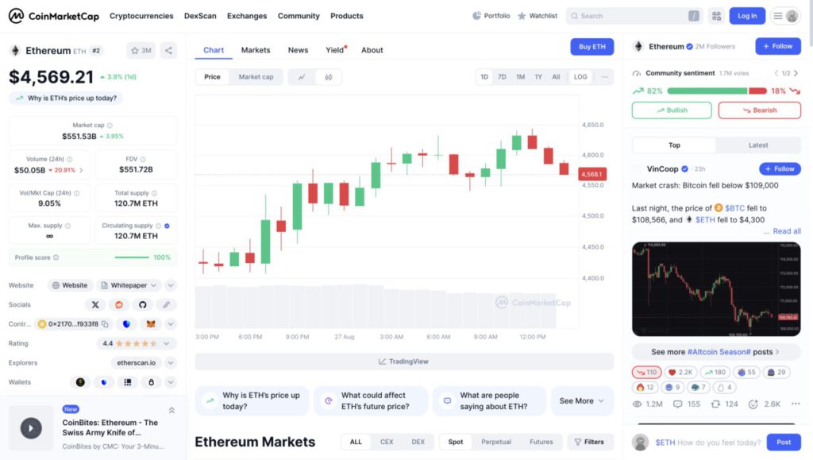Open the Exchanges menu in the top bar
The width and height of the screenshot is (813, 460).
coord(246,15)
